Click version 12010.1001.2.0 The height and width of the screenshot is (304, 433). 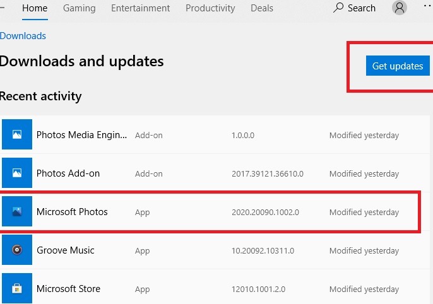pos(259,289)
